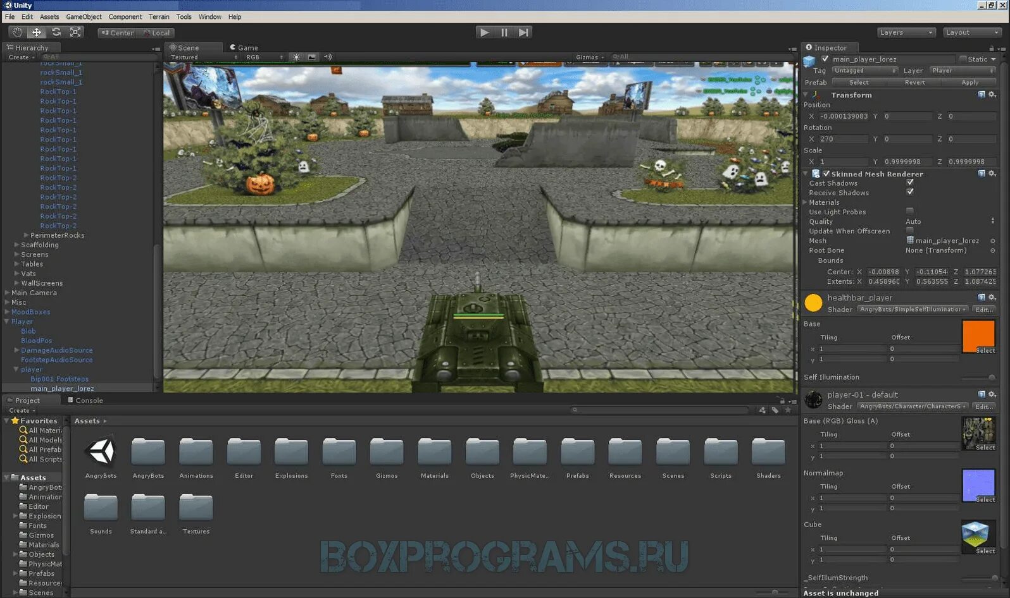Open healthbar_player material gear menu
Image resolution: width=1010 pixels, height=598 pixels.
pos(992,297)
